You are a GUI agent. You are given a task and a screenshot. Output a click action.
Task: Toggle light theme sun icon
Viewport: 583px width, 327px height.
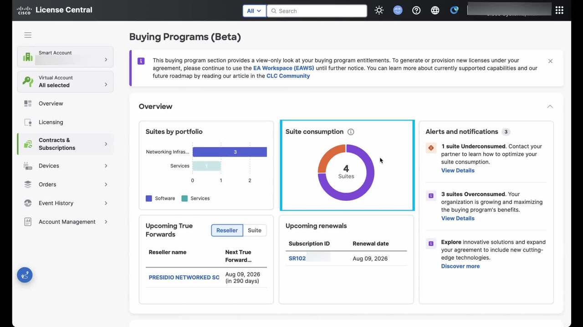point(379,10)
